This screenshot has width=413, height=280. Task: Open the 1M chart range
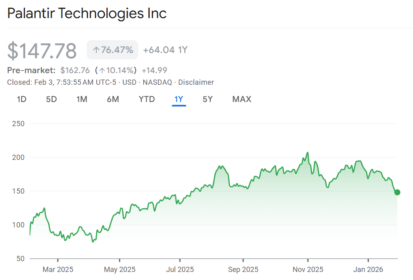click(82, 99)
